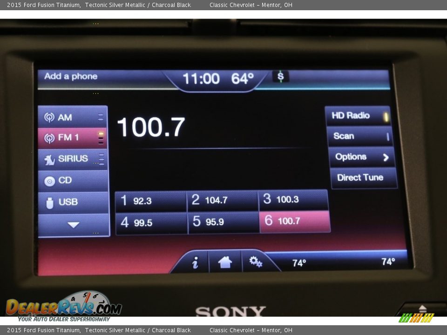Tune to preset 1 station 92.3
Screen dimensions: 447x335
[x=150, y=201]
